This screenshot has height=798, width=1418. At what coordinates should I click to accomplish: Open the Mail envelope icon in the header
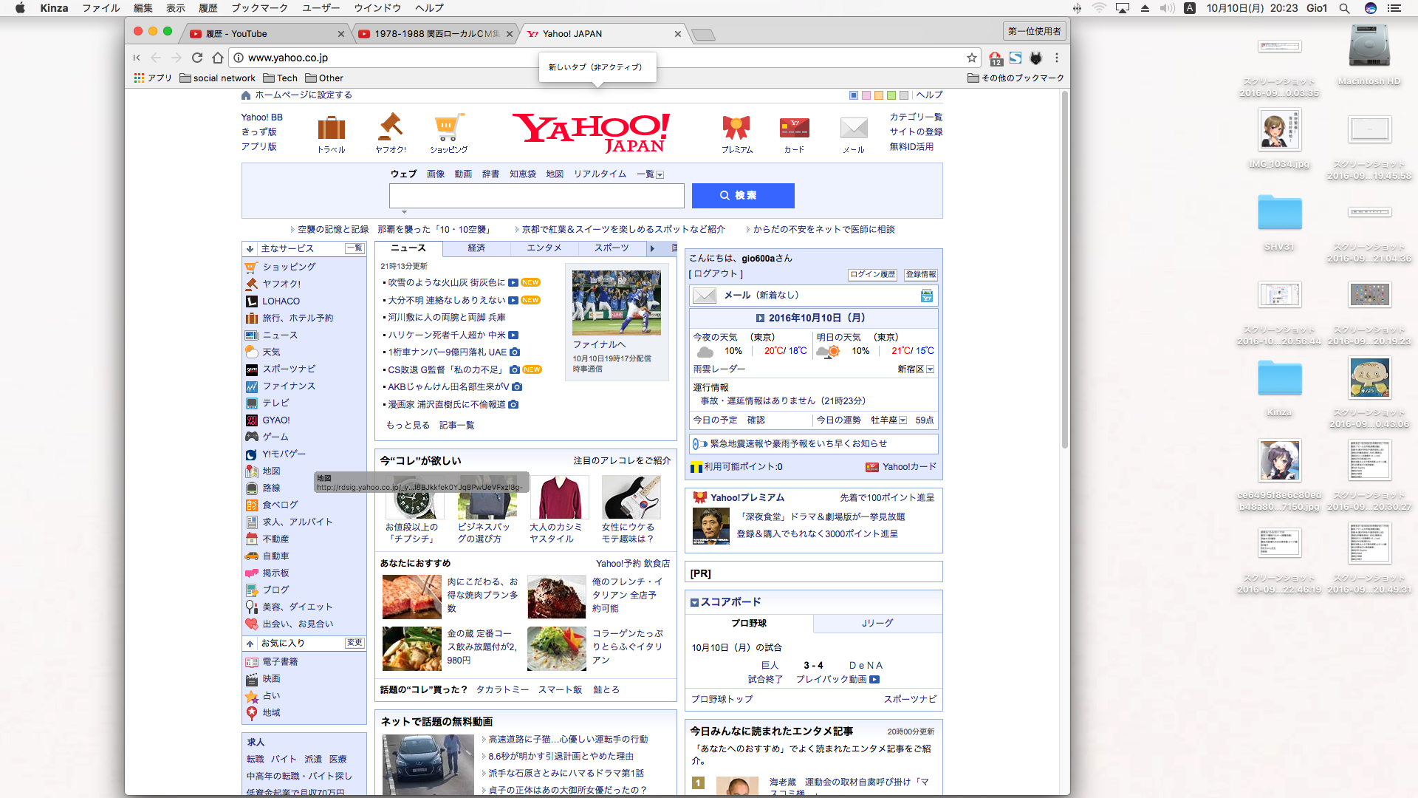854,128
